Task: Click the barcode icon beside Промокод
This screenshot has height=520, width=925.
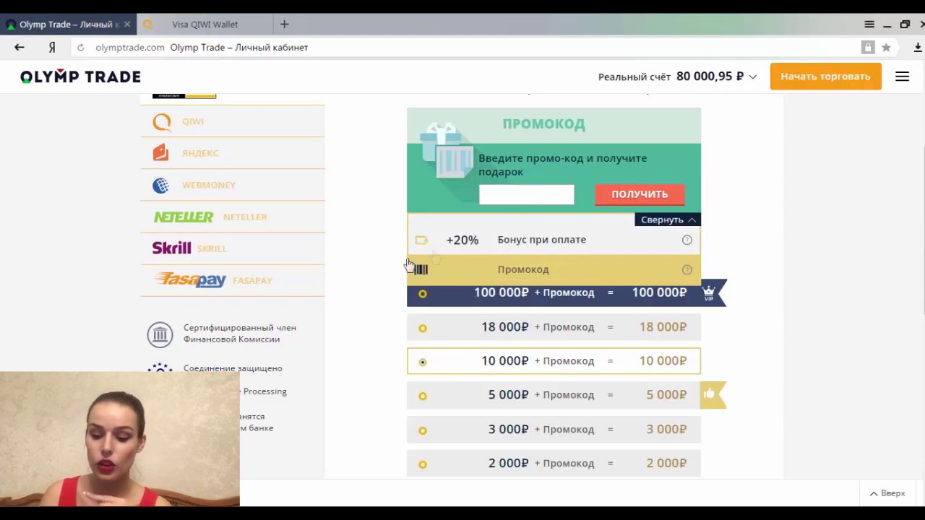Action: point(421,269)
